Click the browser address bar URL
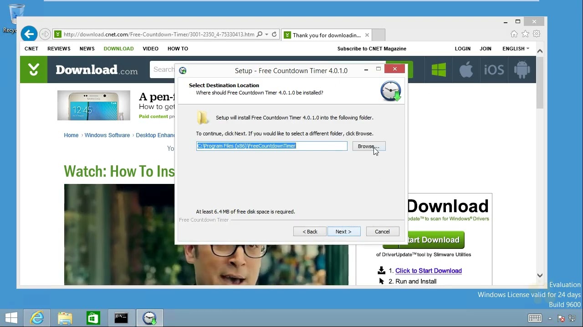This screenshot has width=583, height=327. click(159, 35)
